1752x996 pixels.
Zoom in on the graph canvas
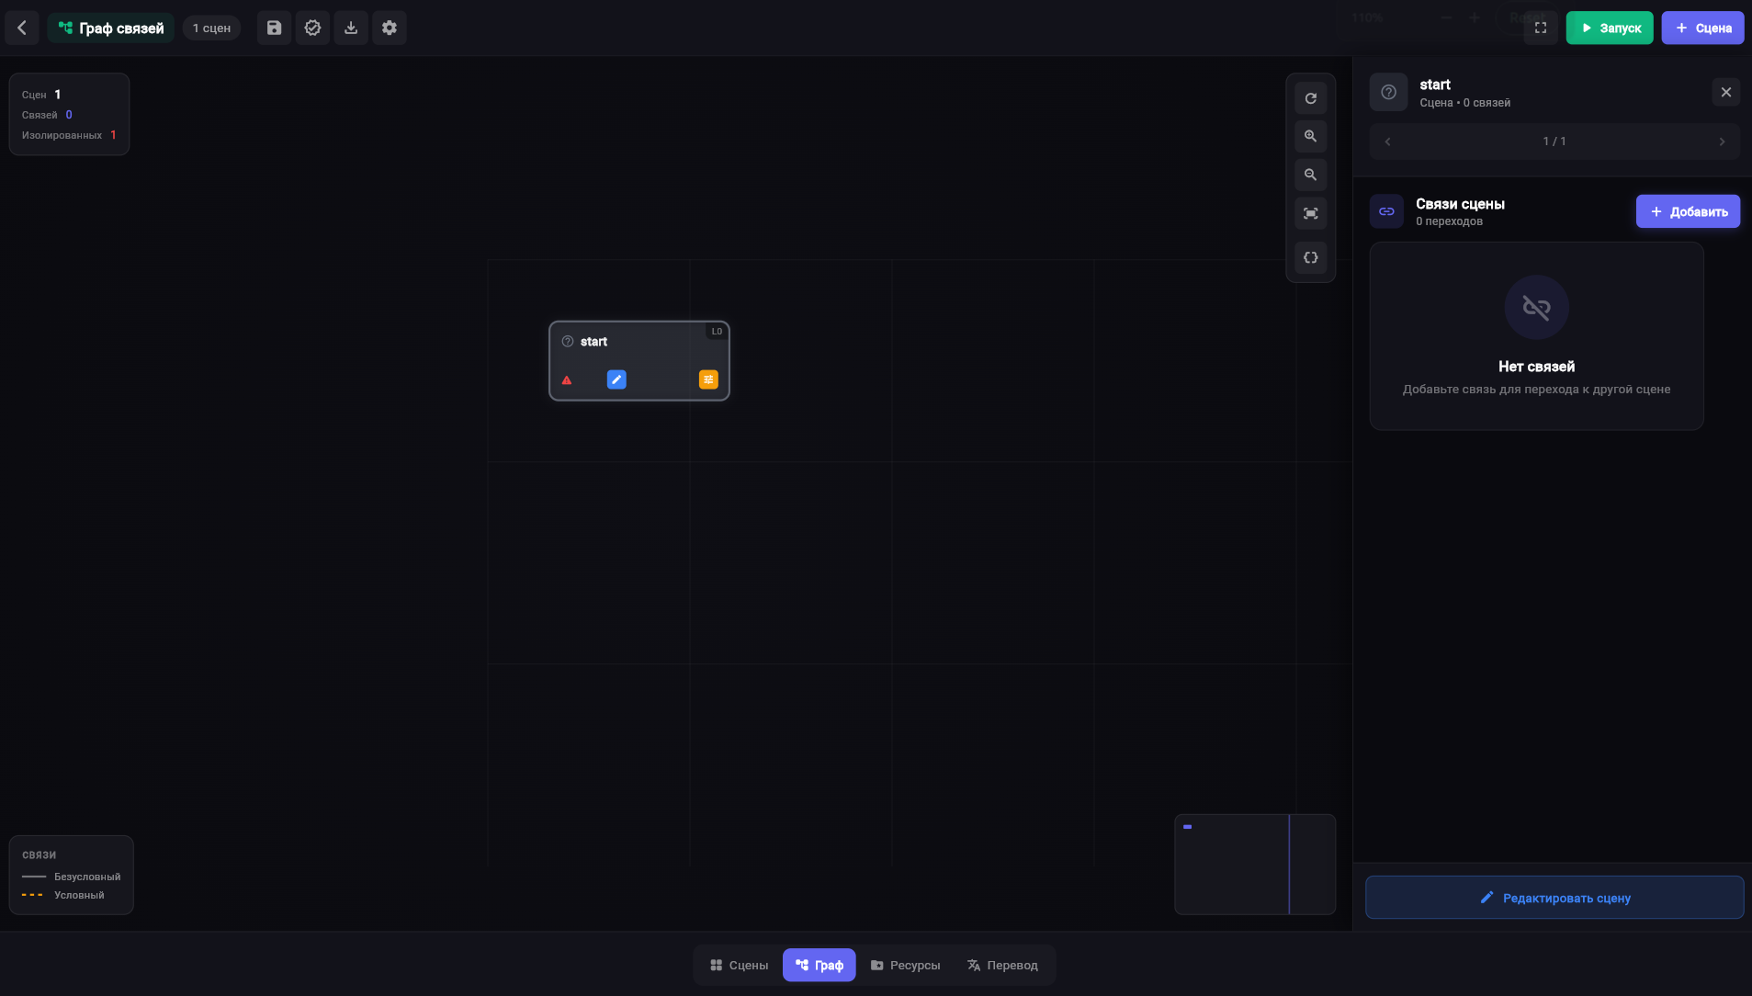coord(1311,136)
